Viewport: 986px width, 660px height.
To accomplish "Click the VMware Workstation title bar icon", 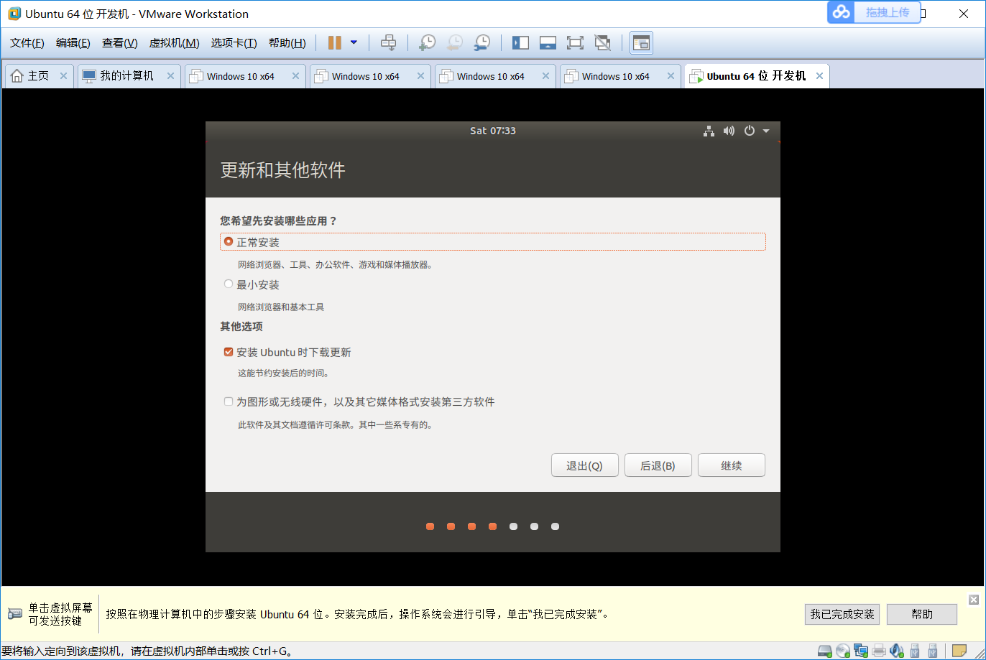I will (14, 14).
